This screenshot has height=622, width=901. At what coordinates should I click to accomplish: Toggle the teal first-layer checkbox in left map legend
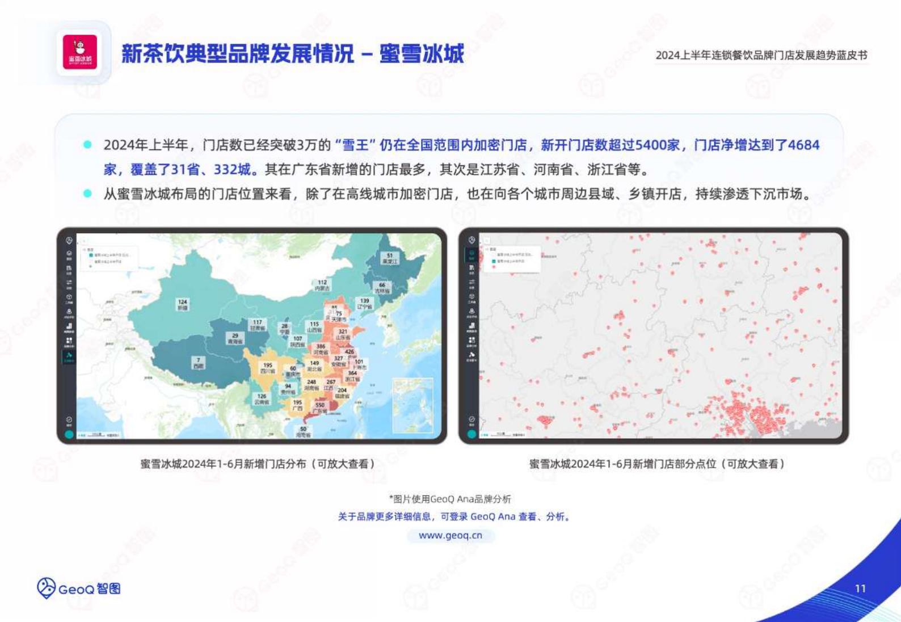pyautogui.click(x=91, y=255)
